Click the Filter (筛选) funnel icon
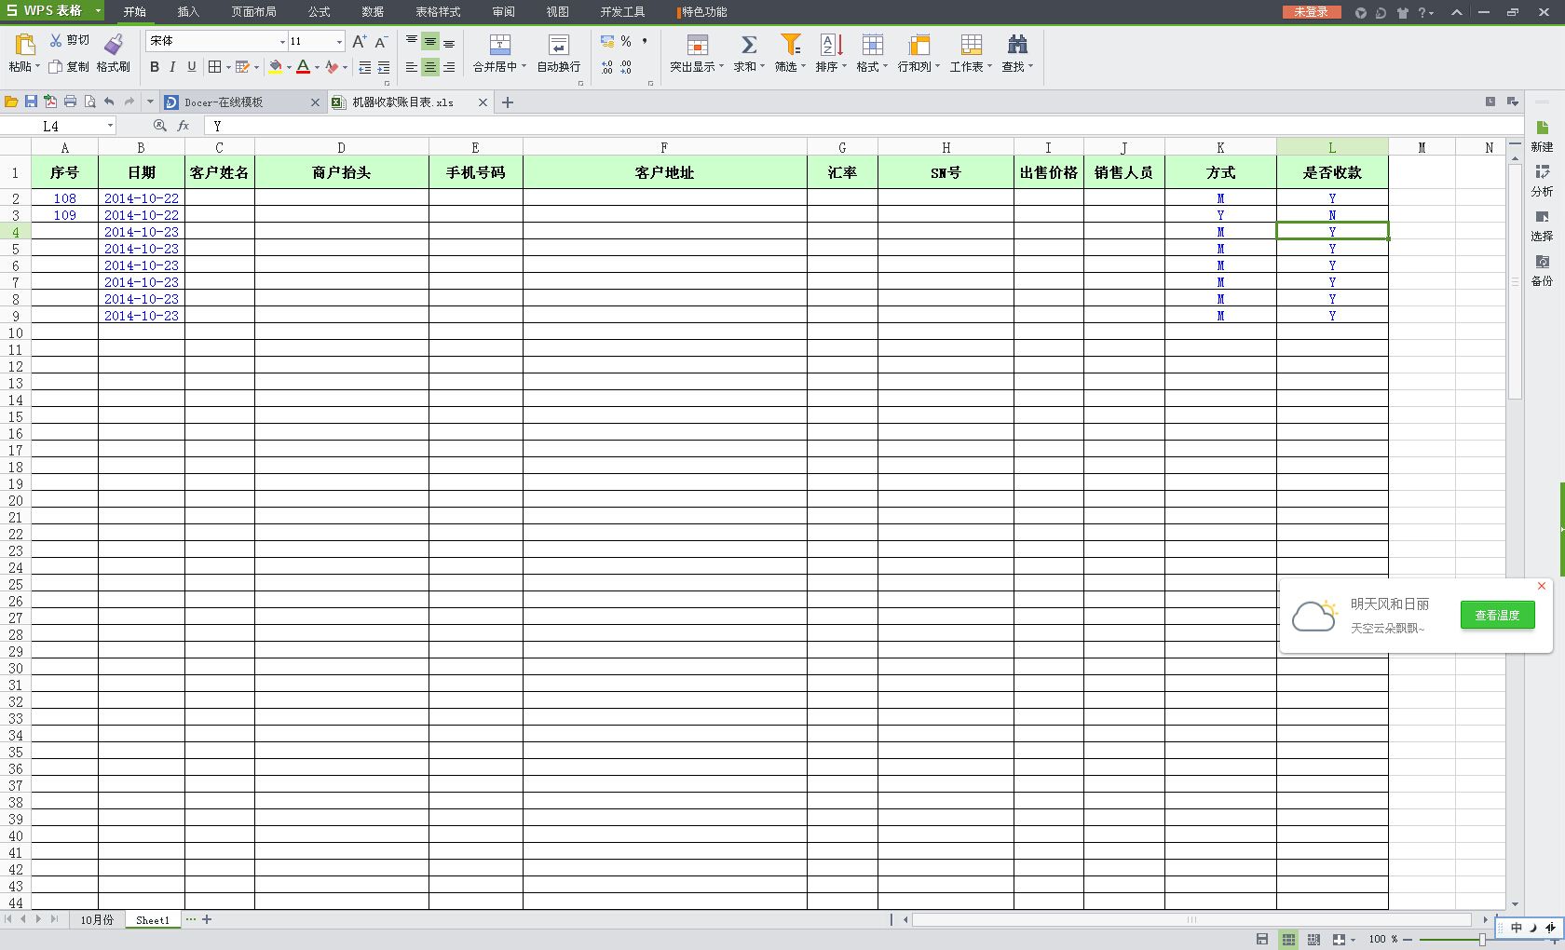The height and width of the screenshot is (950, 1565). [791, 45]
